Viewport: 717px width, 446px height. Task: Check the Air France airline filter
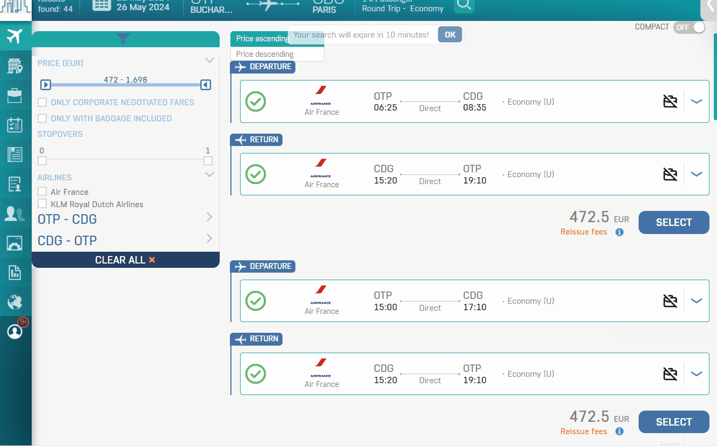41,192
